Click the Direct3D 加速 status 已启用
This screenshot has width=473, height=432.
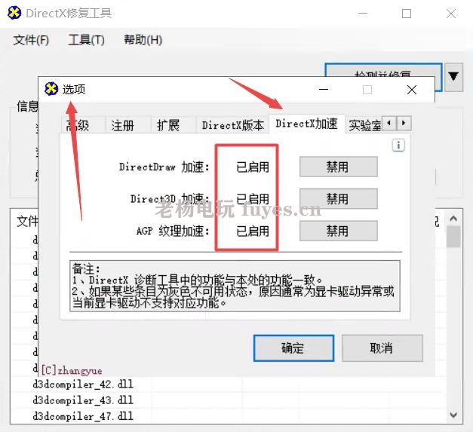coord(253,199)
